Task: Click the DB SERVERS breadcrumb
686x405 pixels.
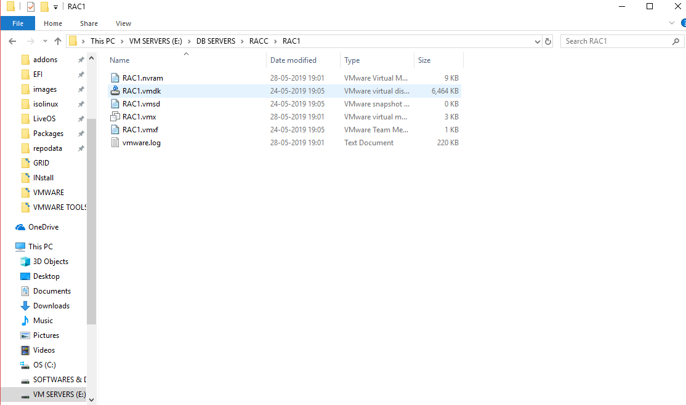Action: tap(216, 41)
